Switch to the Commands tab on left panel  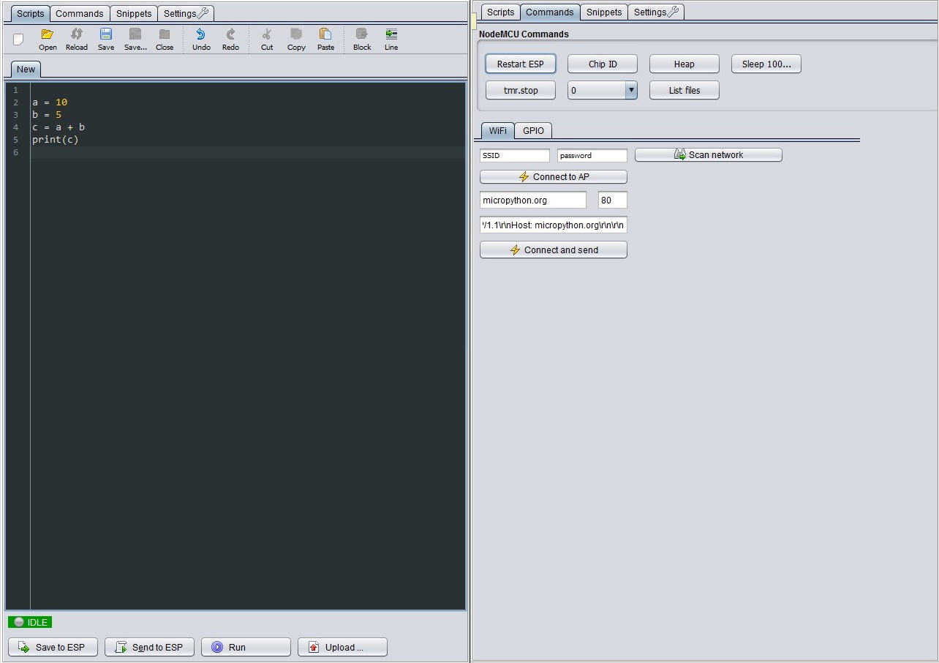[x=80, y=13]
